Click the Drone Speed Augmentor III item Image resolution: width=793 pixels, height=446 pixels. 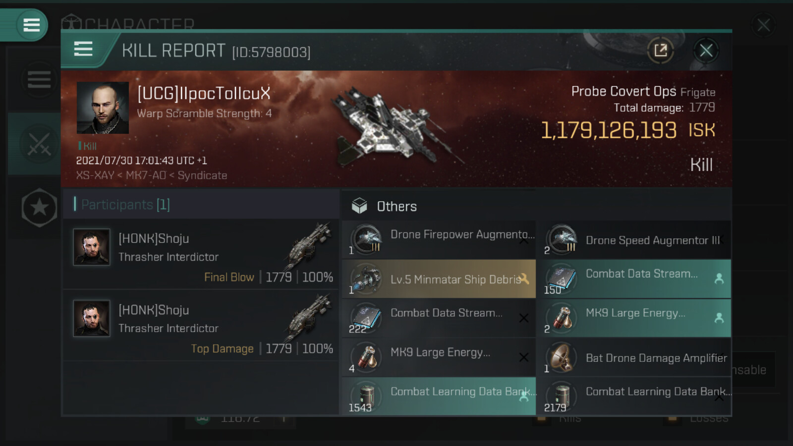coord(634,240)
